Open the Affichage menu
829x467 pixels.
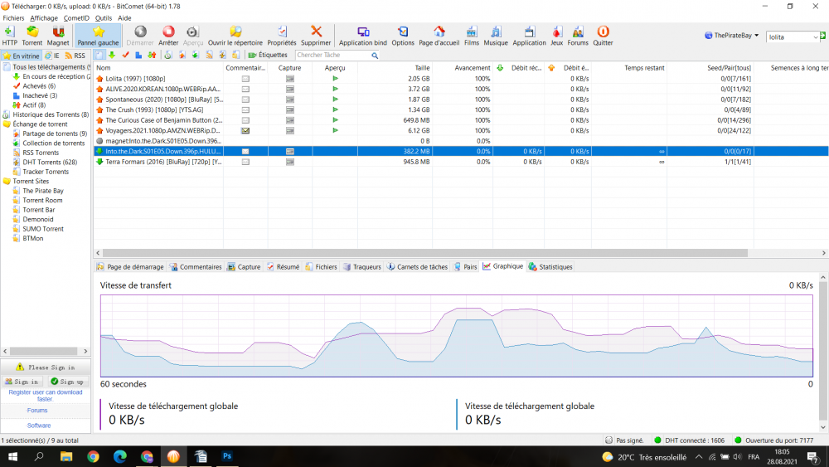pos(44,18)
